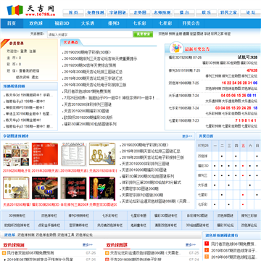
Task: Click the 试机号:928 text
Action: [247, 57]
